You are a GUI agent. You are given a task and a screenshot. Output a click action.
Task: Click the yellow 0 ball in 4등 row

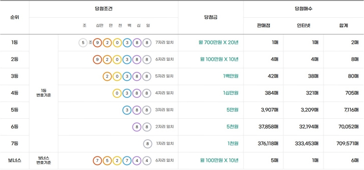click(117, 93)
